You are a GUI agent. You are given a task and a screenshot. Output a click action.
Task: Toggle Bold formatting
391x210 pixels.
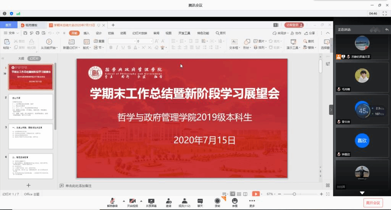(111, 47)
